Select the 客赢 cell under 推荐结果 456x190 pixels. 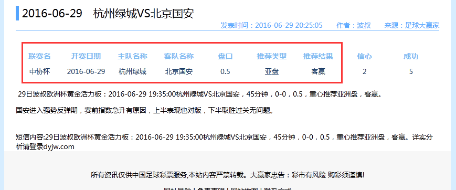[318, 71]
